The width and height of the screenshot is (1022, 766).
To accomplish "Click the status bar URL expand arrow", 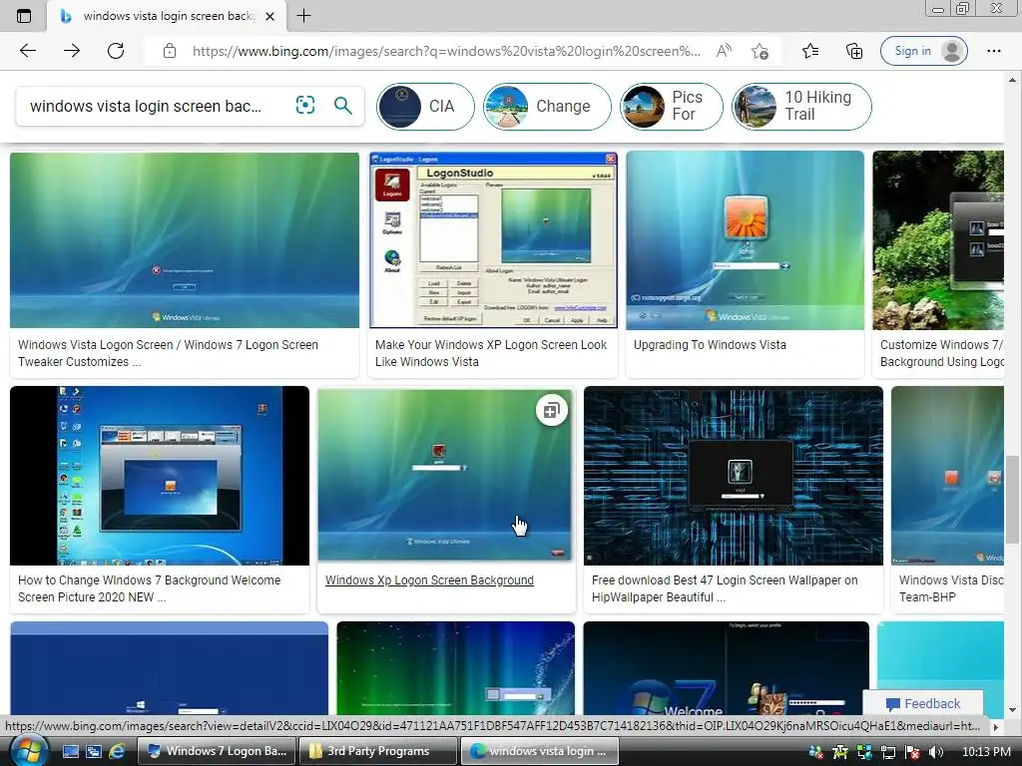I will [995, 726].
